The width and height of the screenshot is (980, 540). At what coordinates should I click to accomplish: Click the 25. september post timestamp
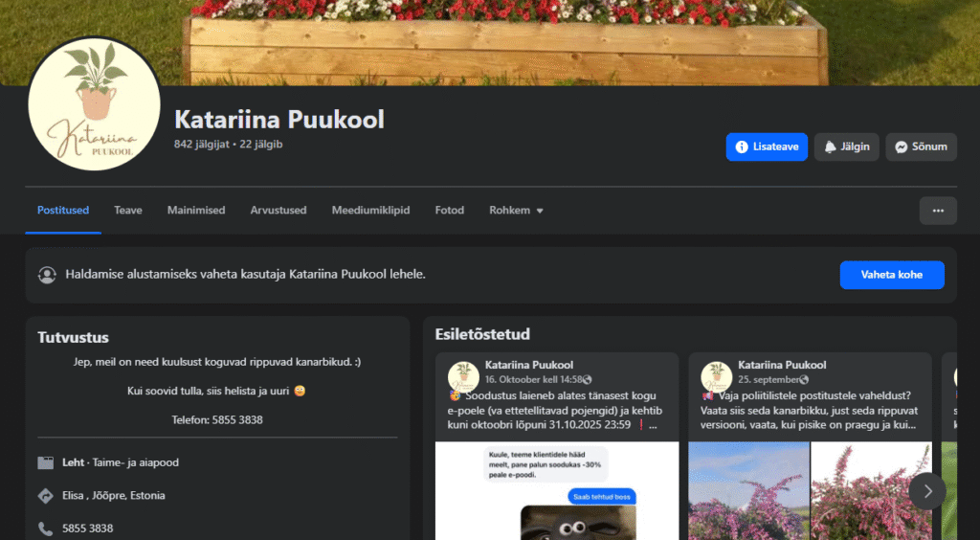(768, 379)
